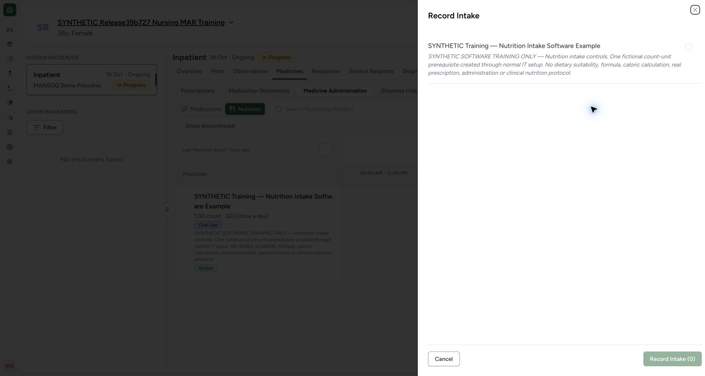Click the Oral Use badge
The image size is (705, 376).
208,225
